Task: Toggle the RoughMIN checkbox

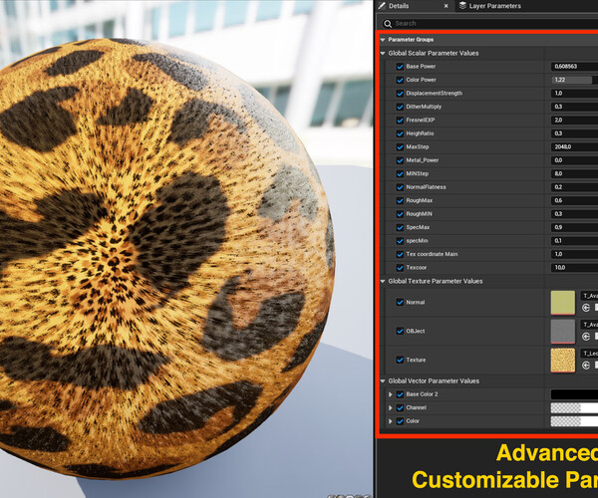Action: (x=400, y=214)
